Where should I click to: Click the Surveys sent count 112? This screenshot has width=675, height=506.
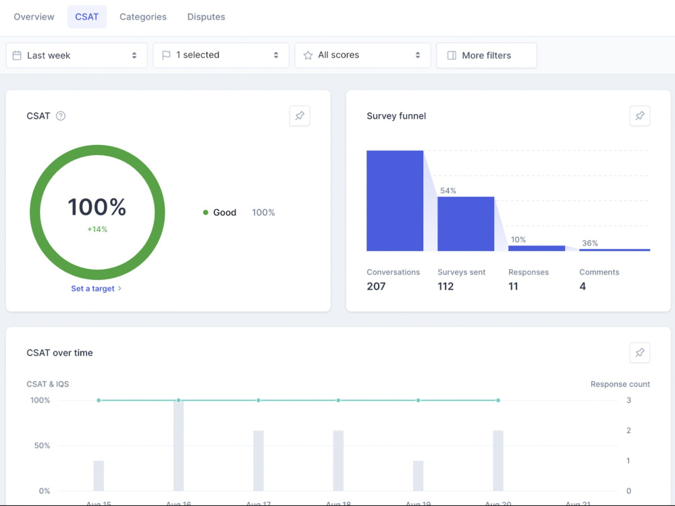click(446, 286)
